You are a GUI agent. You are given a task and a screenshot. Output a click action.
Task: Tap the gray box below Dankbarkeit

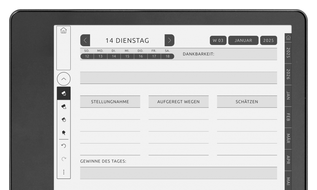[178, 78]
